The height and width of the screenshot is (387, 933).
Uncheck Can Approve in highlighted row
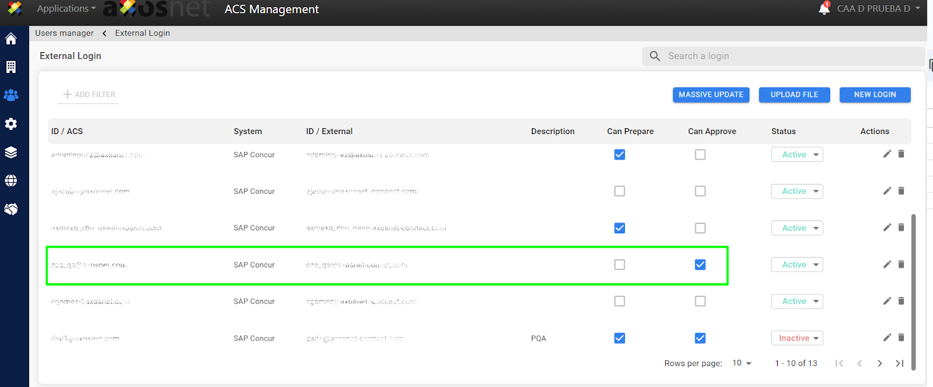700,265
